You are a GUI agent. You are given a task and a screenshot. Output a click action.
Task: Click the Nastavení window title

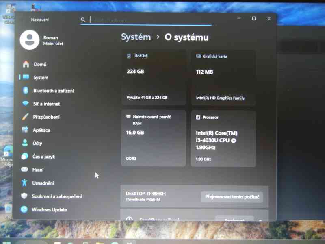(x=40, y=20)
